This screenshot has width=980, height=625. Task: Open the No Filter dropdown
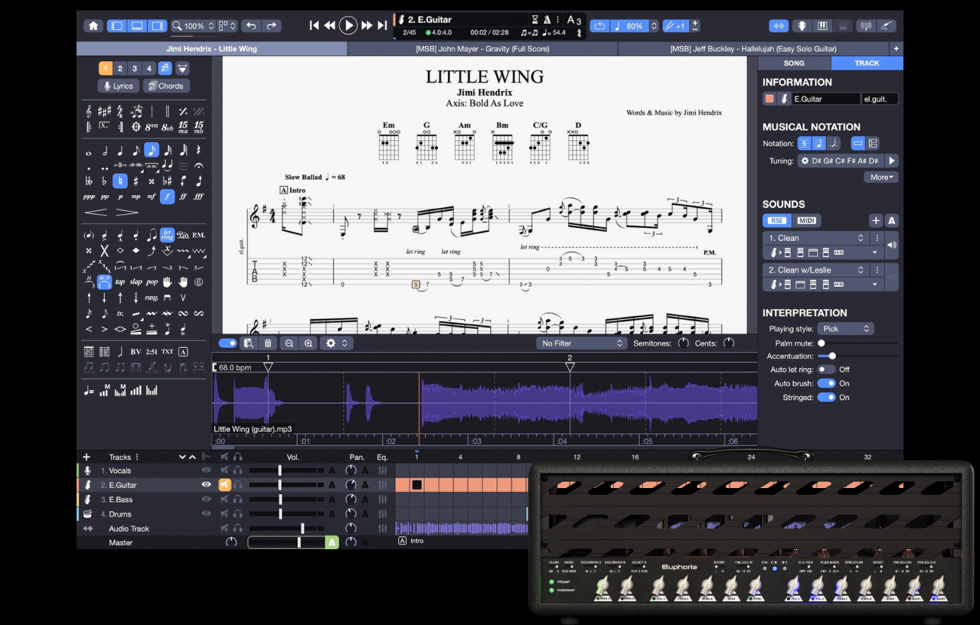[x=580, y=343]
